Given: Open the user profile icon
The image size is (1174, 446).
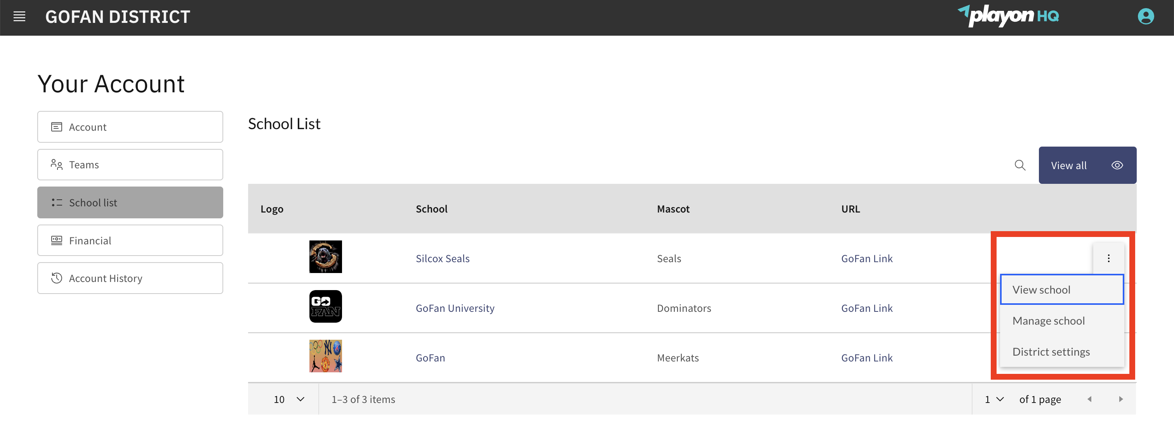Looking at the screenshot, I should (x=1145, y=17).
